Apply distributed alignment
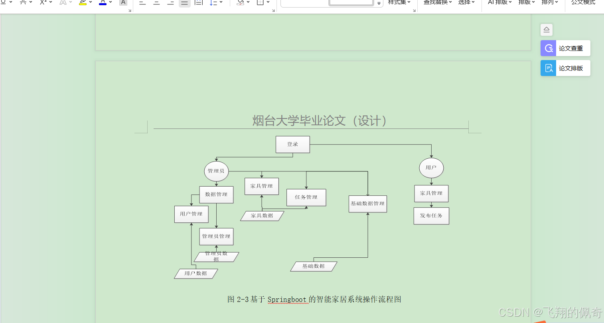 (x=199, y=2)
